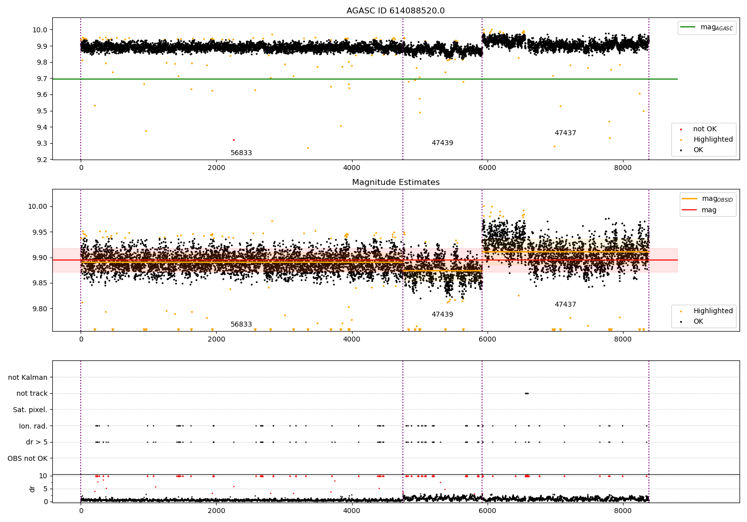Click obsid label 47439 in the top panel

click(x=442, y=143)
